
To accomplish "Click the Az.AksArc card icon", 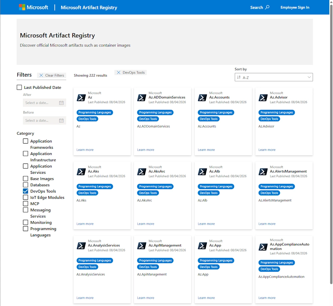I will [x=142, y=171].
